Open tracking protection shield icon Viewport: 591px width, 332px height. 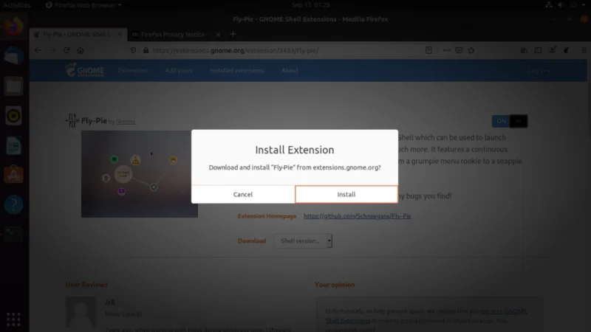tap(133, 50)
